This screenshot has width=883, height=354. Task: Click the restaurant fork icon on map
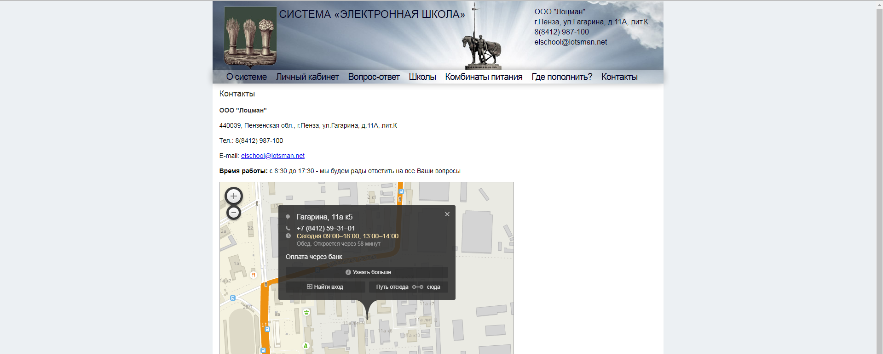[253, 275]
